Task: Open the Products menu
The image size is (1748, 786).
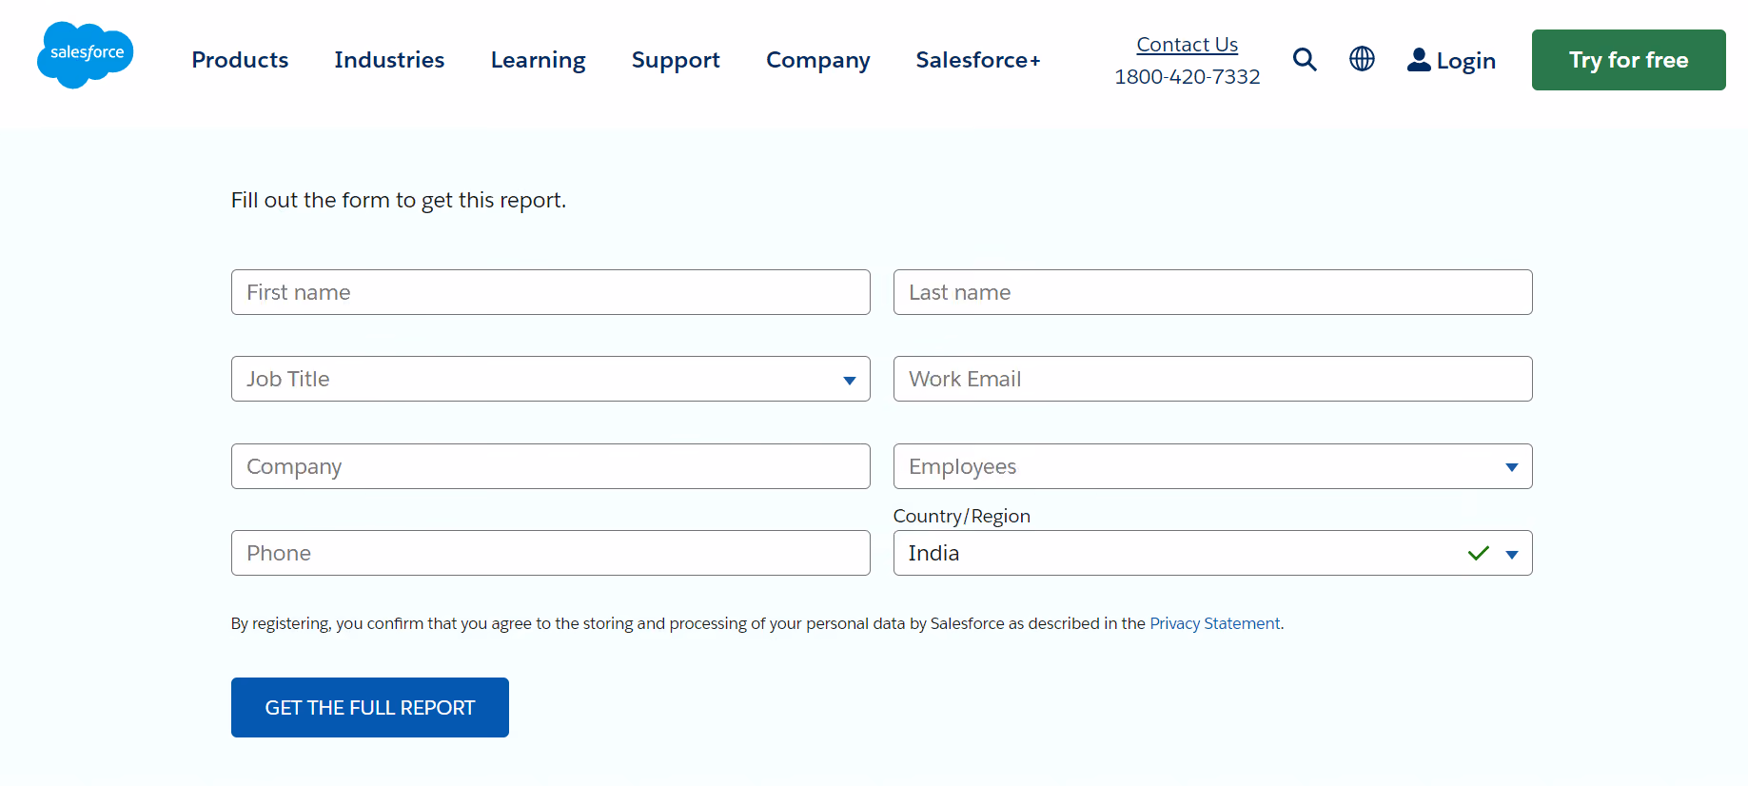Action: pyautogui.click(x=240, y=60)
